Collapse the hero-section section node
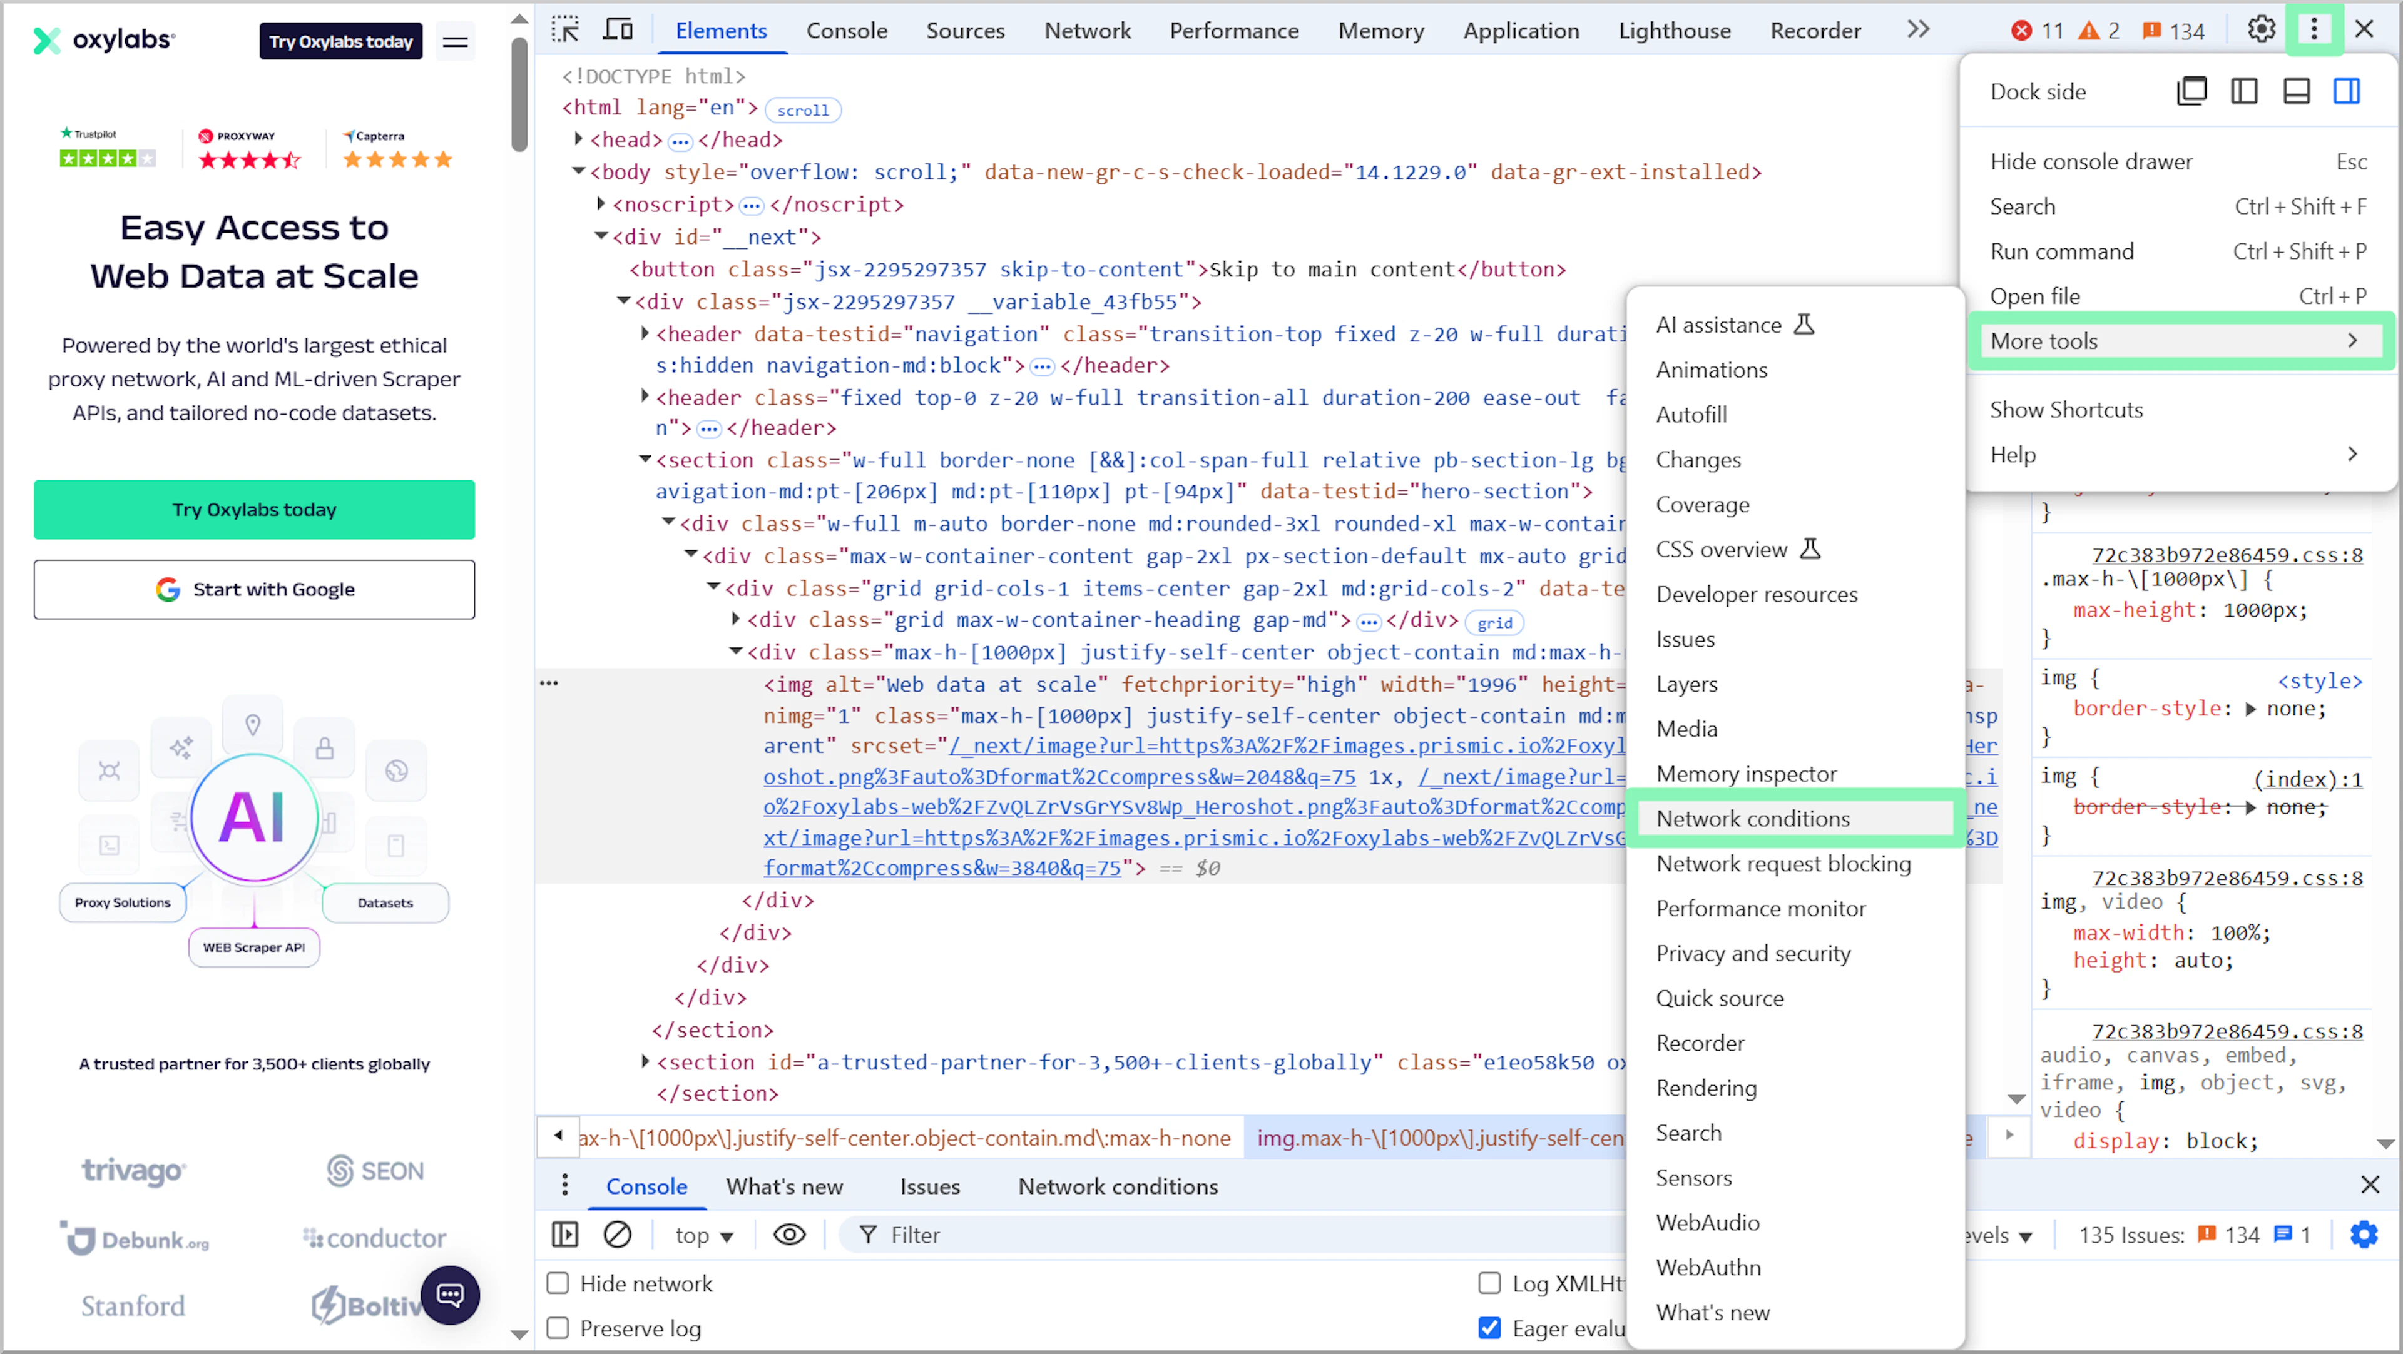The width and height of the screenshot is (2403, 1354). (645, 459)
